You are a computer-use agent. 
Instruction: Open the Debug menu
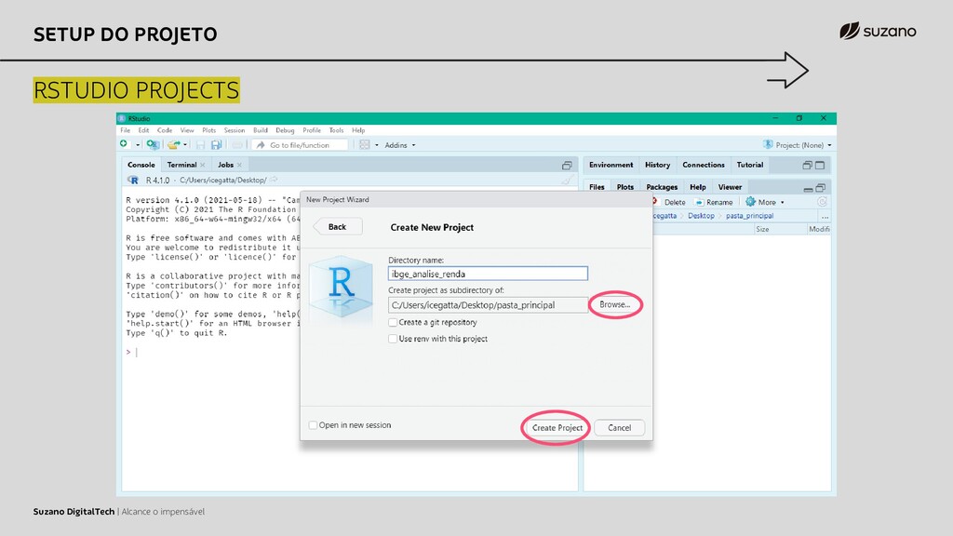(285, 130)
